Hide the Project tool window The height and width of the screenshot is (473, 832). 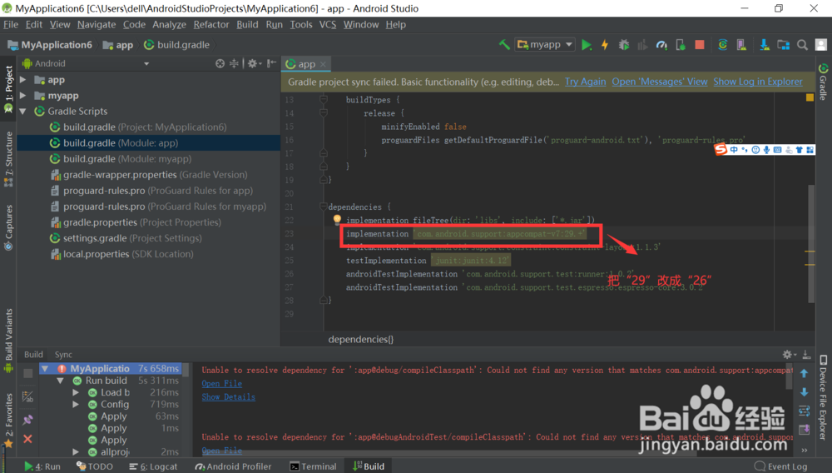pyautogui.click(x=271, y=63)
